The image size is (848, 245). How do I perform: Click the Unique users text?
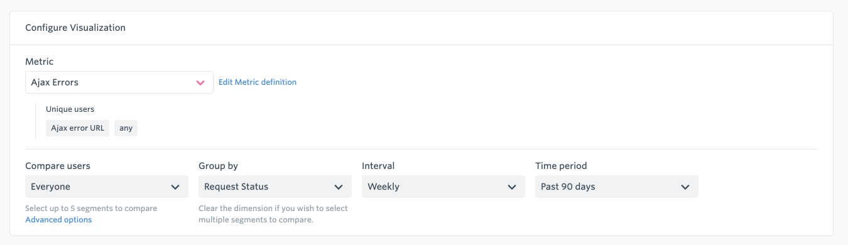[70, 109]
